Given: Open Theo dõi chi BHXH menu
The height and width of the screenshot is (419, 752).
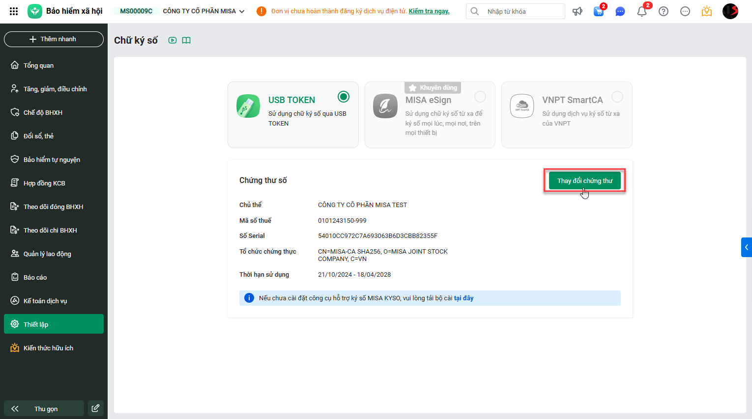Looking at the screenshot, I should pyautogui.click(x=54, y=230).
